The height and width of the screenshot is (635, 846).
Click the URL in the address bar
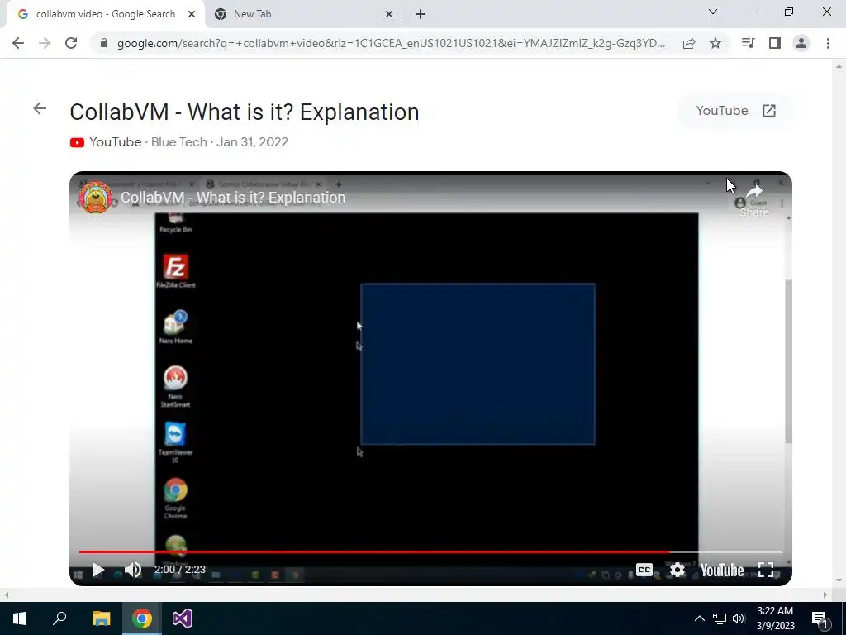(x=391, y=43)
